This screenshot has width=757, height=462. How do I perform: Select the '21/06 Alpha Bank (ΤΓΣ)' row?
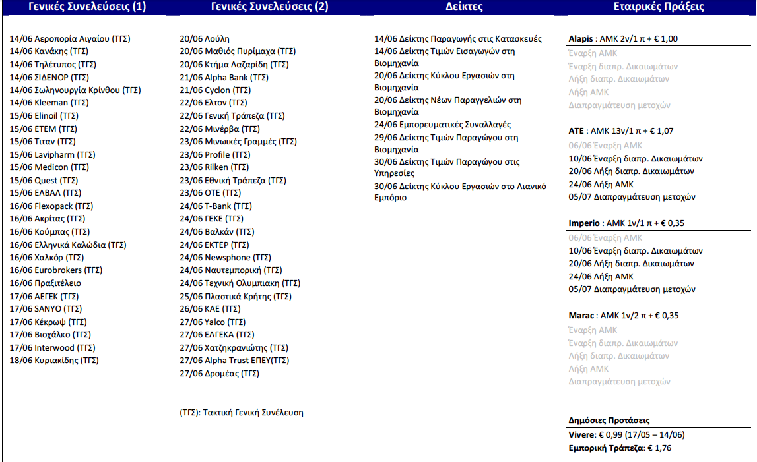(x=224, y=77)
